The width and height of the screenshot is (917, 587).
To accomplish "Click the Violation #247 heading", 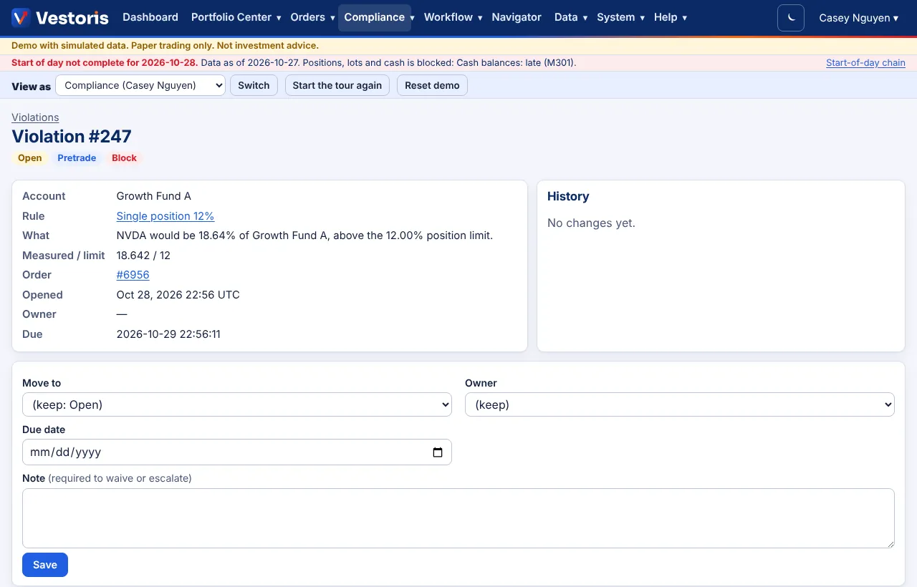I will click(x=72, y=137).
